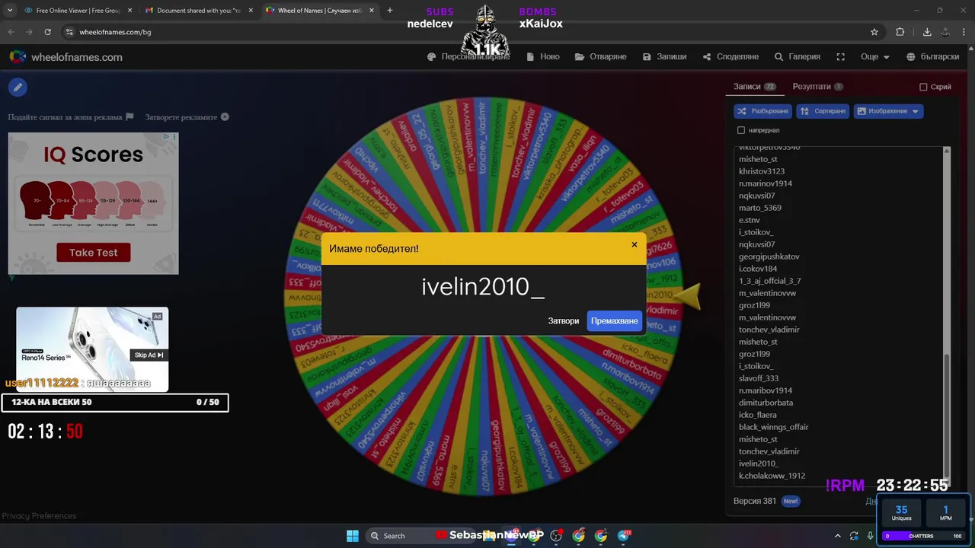Open the Галерия gallery search

pyautogui.click(x=797, y=57)
